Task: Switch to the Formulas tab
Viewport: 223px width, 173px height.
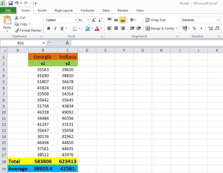Action: click(x=88, y=10)
